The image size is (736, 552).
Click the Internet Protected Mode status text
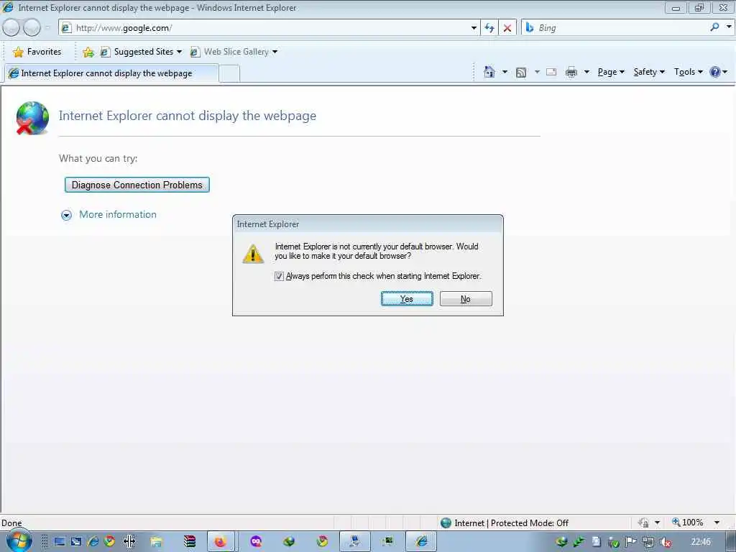(511, 523)
